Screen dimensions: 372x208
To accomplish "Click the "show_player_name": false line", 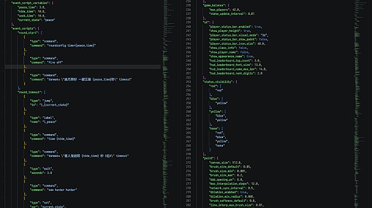I will click(x=229, y=52).
